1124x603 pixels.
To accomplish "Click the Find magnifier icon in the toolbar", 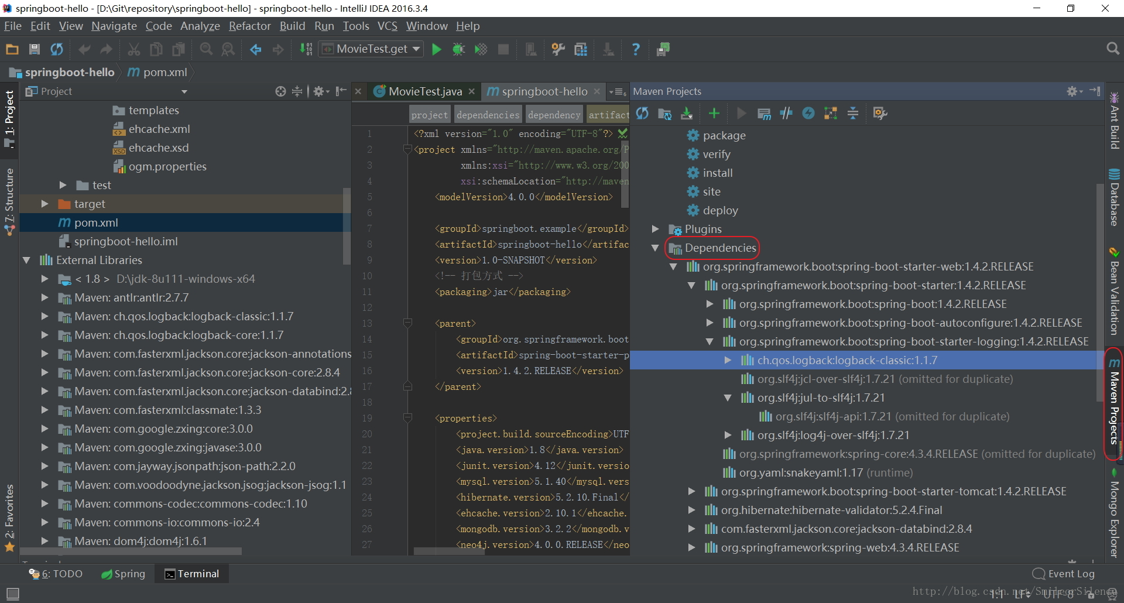I will (206, 49).
